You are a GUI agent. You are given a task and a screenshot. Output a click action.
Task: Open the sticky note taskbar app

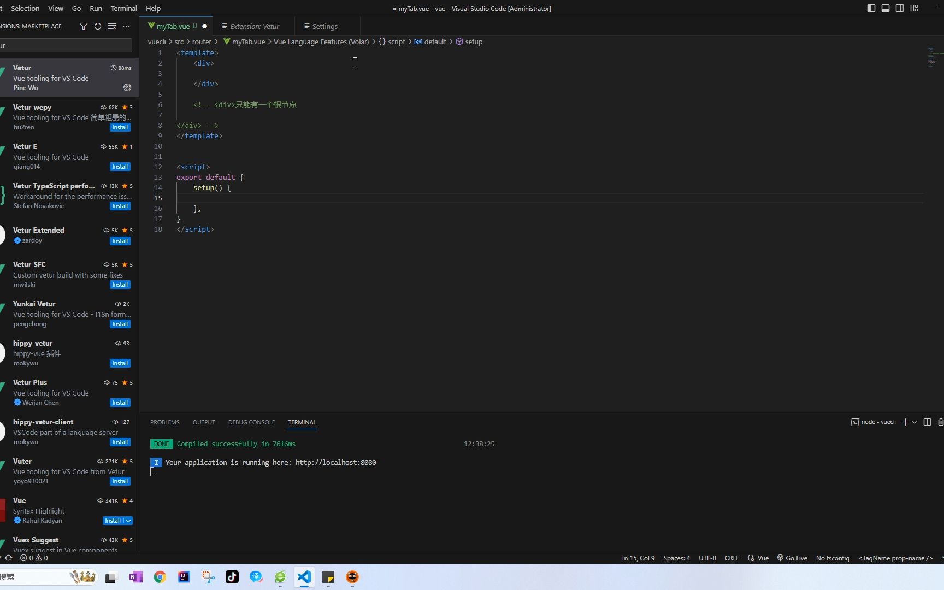[328, 577]
